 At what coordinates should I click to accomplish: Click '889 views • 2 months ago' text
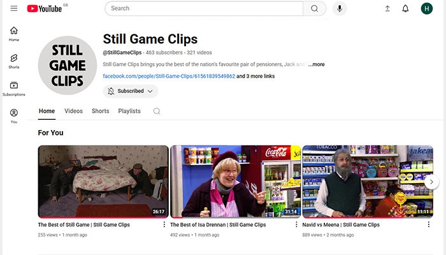point(328,235)
